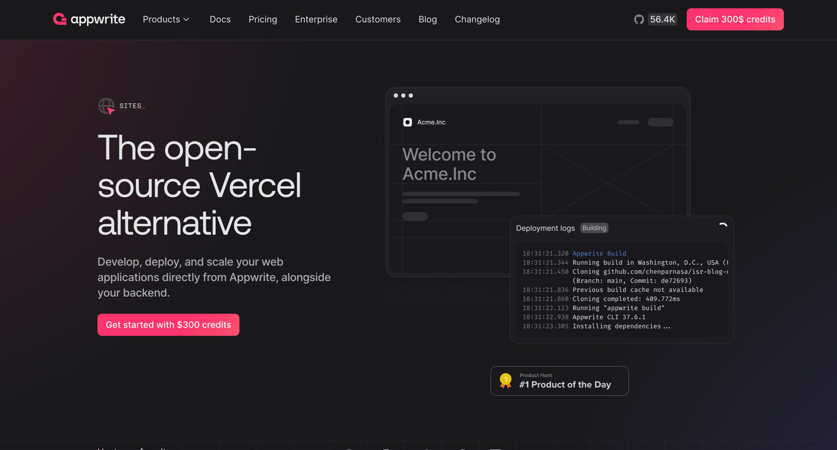Image resolution: width=837 pixels, height=450 pixels.
Task: Open the GitHub icon showing 56.4K stars
Action: [639, 19]
